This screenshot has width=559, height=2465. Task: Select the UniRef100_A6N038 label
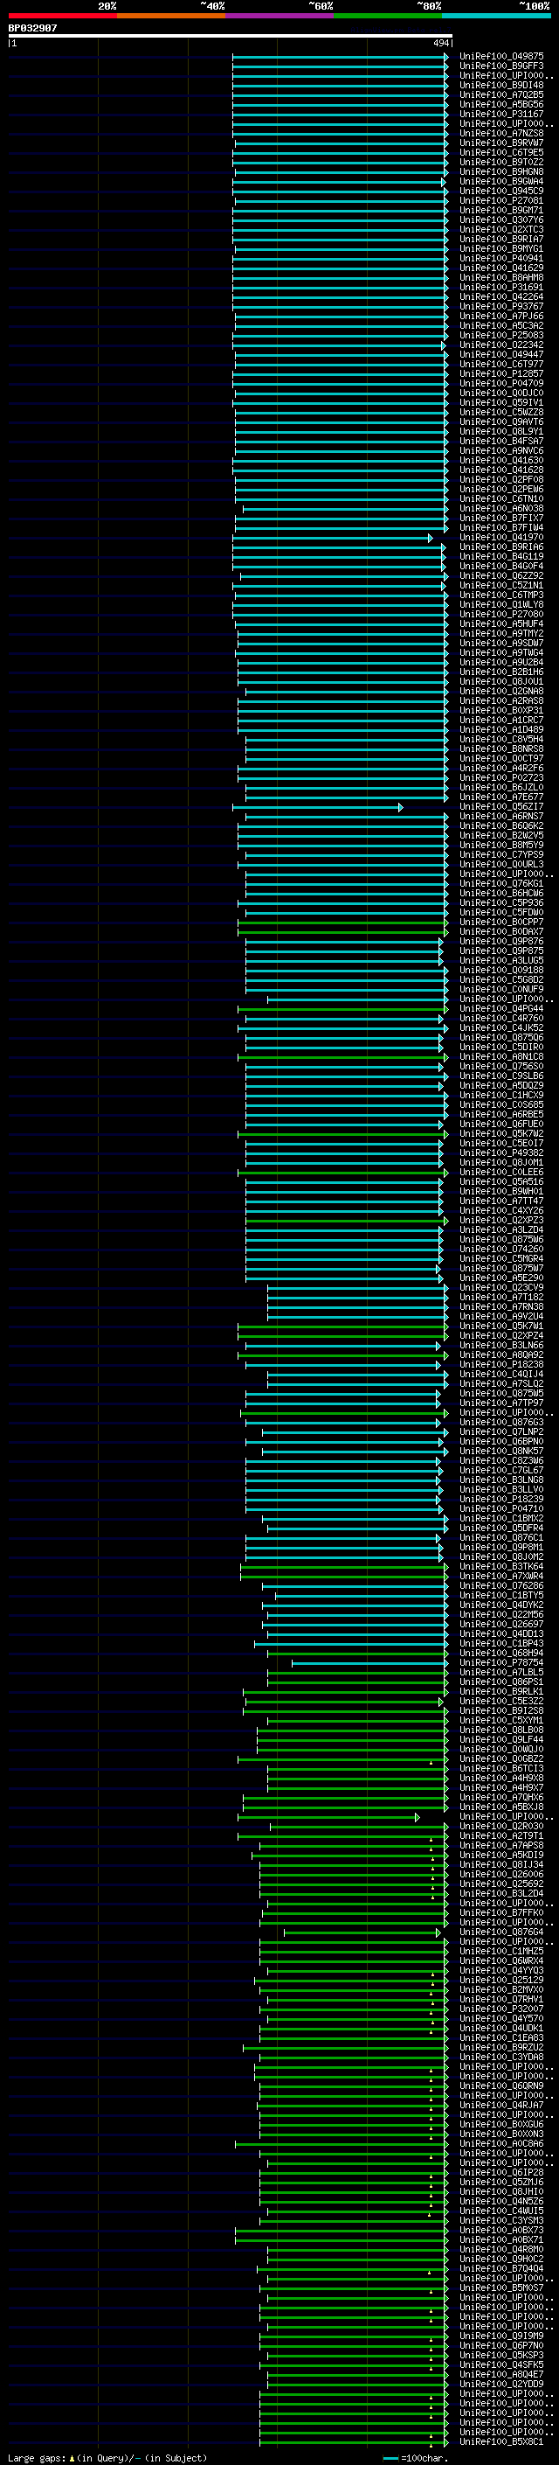(x=501, y=508)
